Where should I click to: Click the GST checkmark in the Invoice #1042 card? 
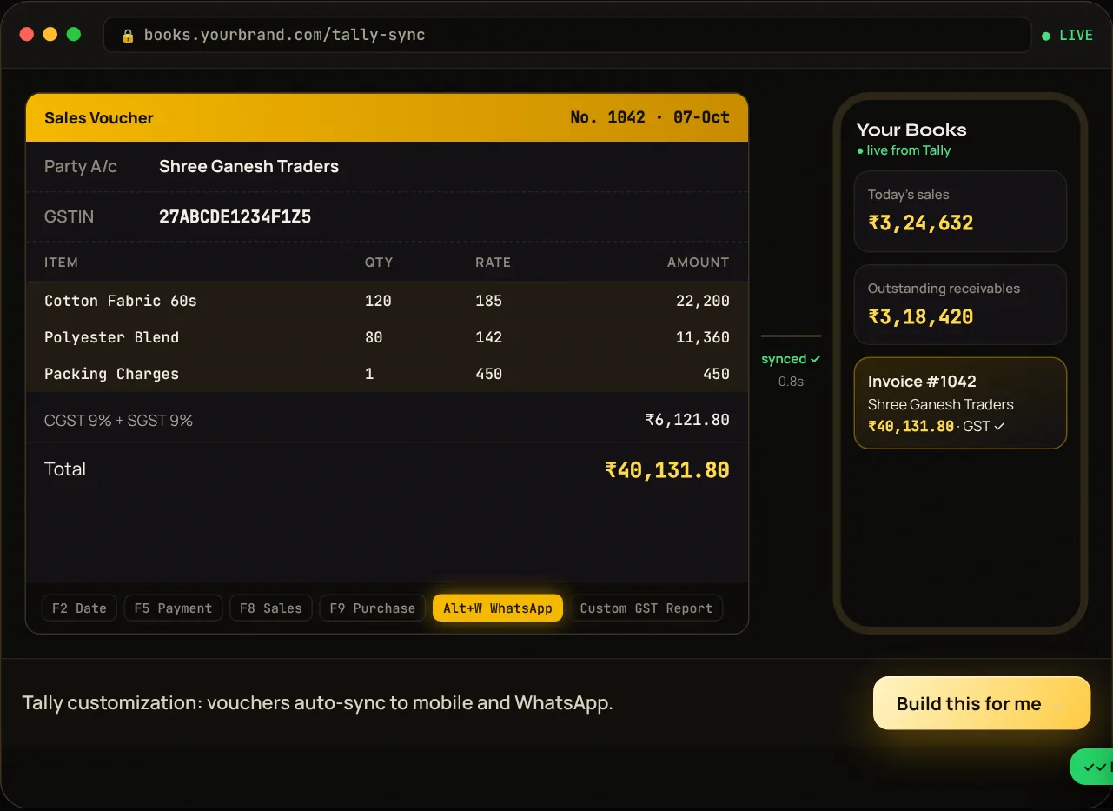pos(999,426)
